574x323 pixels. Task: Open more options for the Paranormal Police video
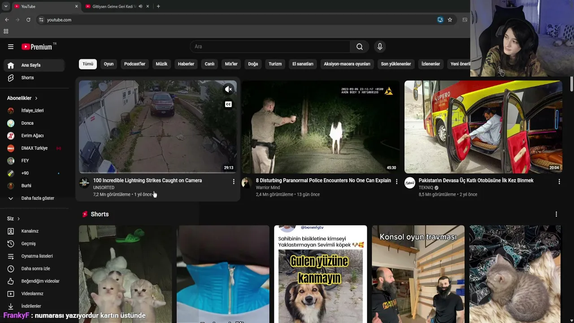(x=396, y=181)
